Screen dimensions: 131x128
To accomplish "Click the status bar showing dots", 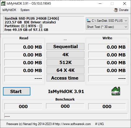I will click(66, 116).
